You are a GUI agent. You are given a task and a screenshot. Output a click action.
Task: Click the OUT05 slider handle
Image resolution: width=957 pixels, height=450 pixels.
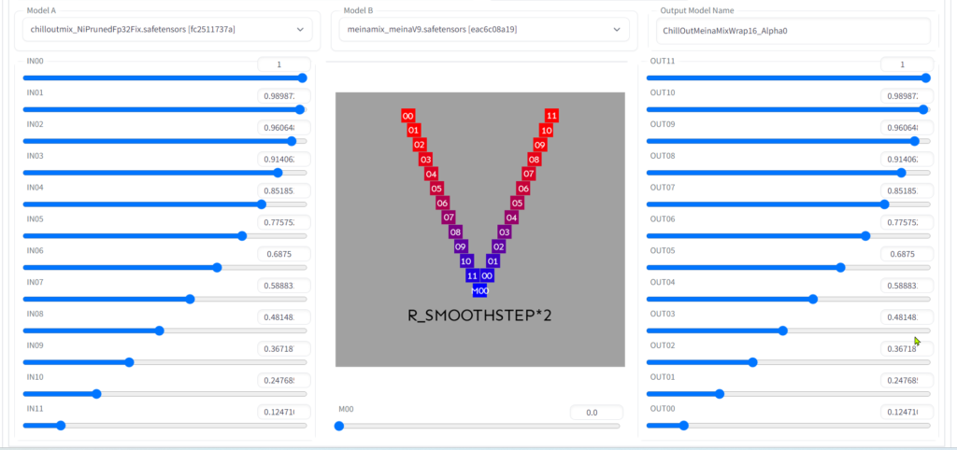840,267
